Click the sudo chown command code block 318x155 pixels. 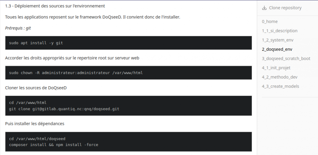coord(128,73)
